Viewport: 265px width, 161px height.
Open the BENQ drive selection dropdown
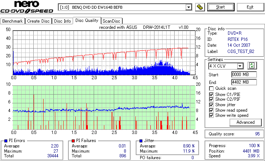click(x=189, y=7)
